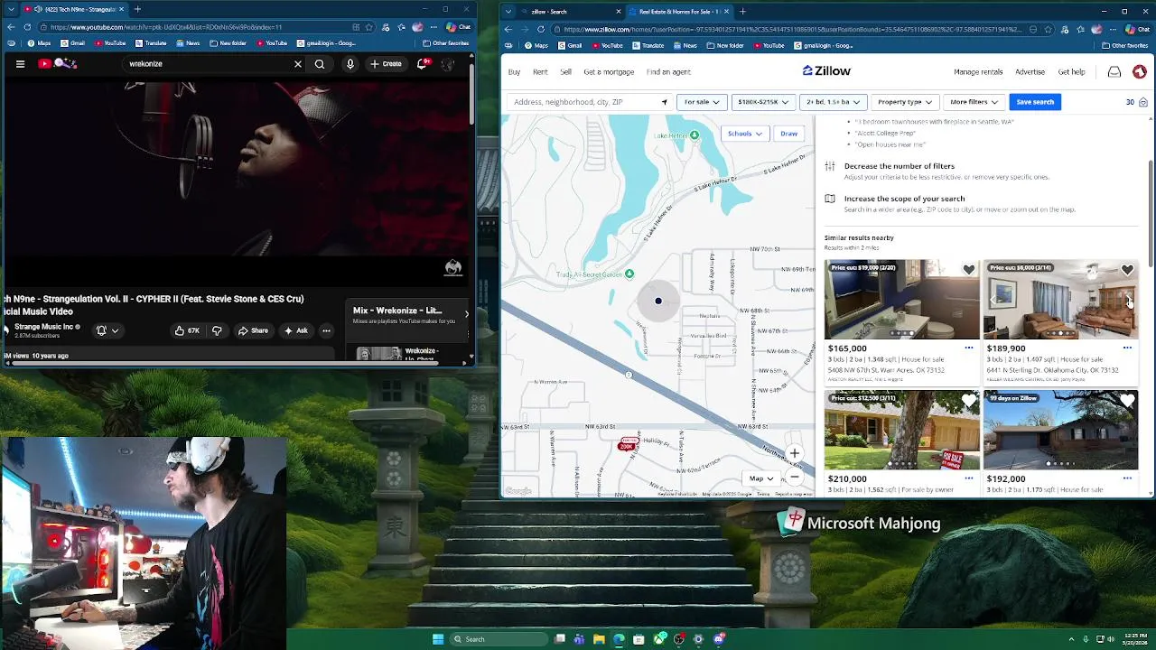Dislike the Tech N9ne video
This screenshot has height=650, width=1156.
point(217,330)
